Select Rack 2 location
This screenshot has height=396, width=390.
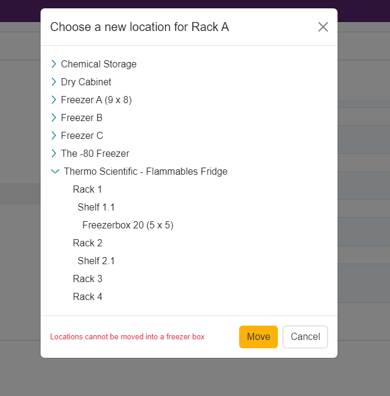(88, 243)
